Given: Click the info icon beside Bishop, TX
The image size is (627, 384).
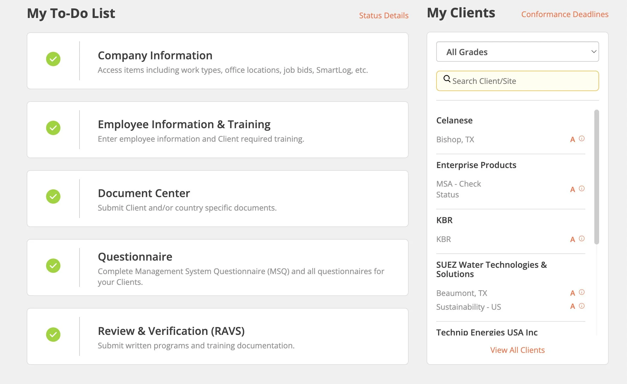Looking at the screenshot, I should pos(581,139).
